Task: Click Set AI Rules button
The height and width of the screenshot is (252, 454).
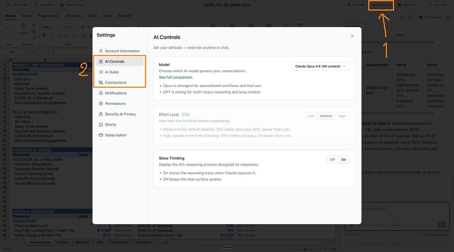Action: (381, 5)
